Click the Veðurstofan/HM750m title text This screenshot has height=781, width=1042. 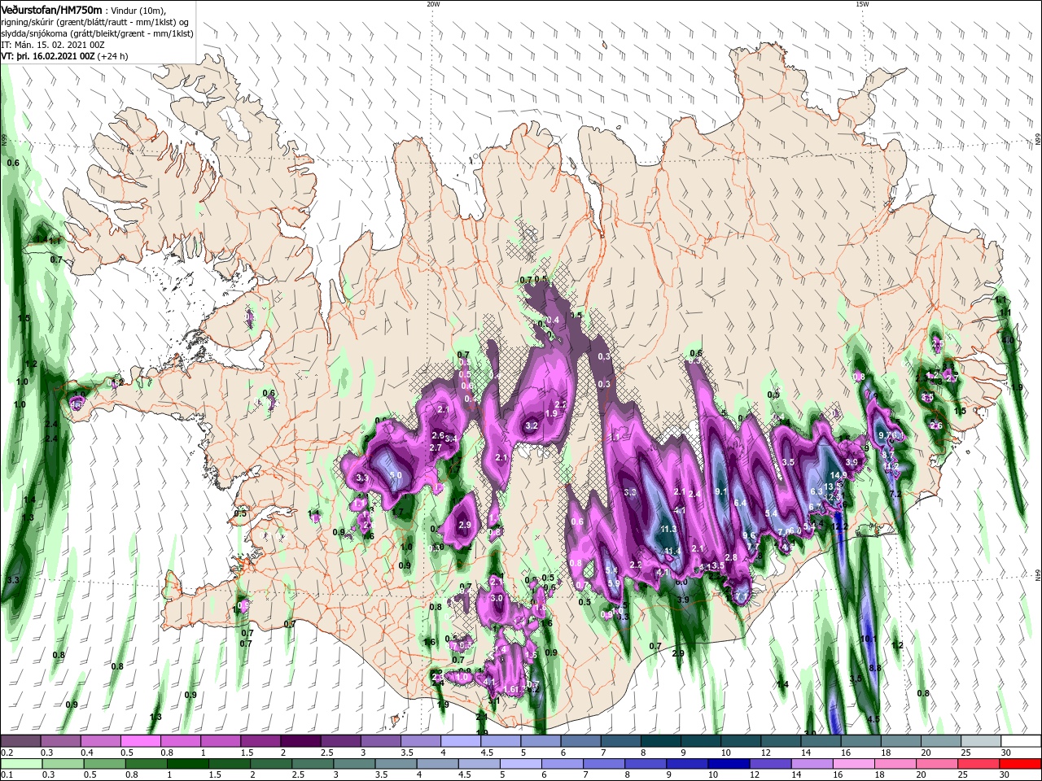52,9
